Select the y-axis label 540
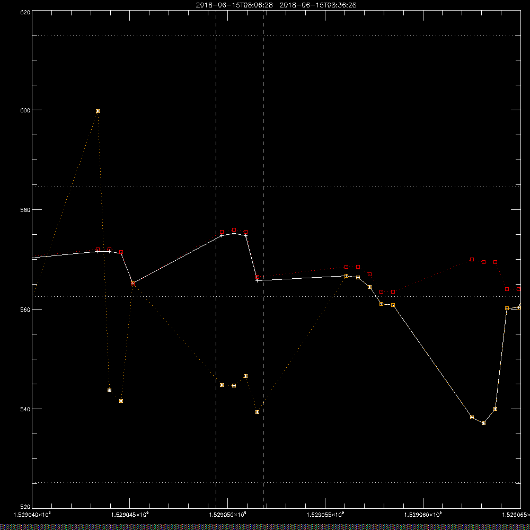Viewport: 530px width, 530px height. pyautogui.click(x=25, y=409)
